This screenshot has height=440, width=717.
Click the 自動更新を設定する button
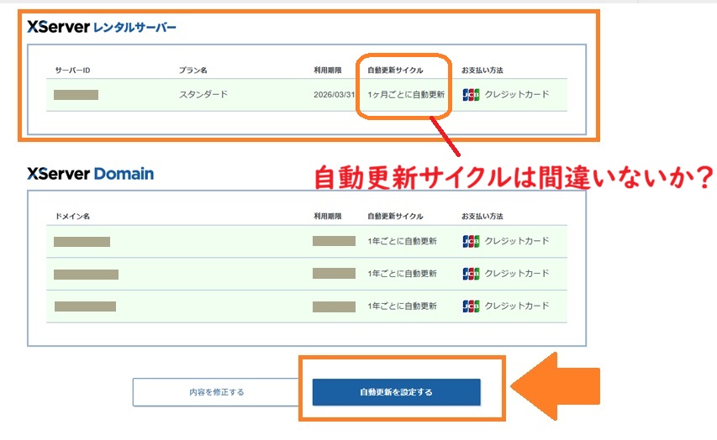point(397,392)
